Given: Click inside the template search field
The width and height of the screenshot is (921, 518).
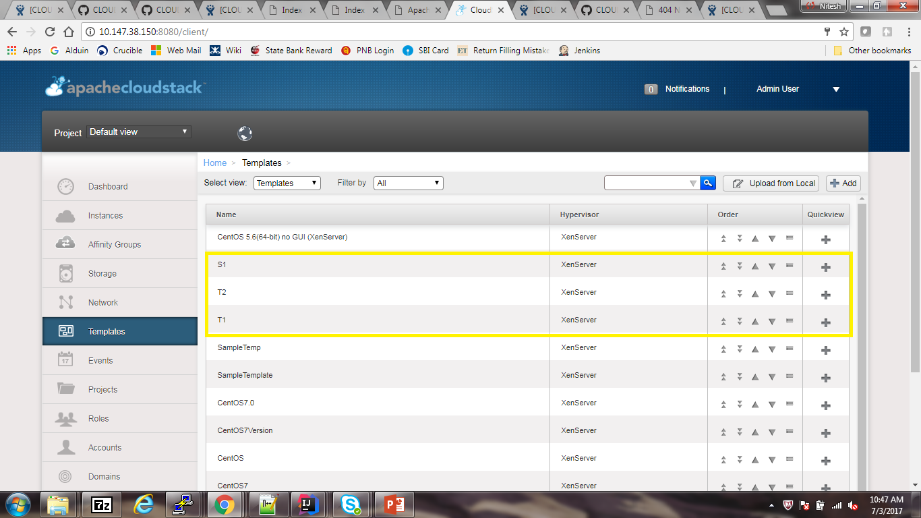Looking at the screenshot, I should pyautogui.click(x=646, y=183).
